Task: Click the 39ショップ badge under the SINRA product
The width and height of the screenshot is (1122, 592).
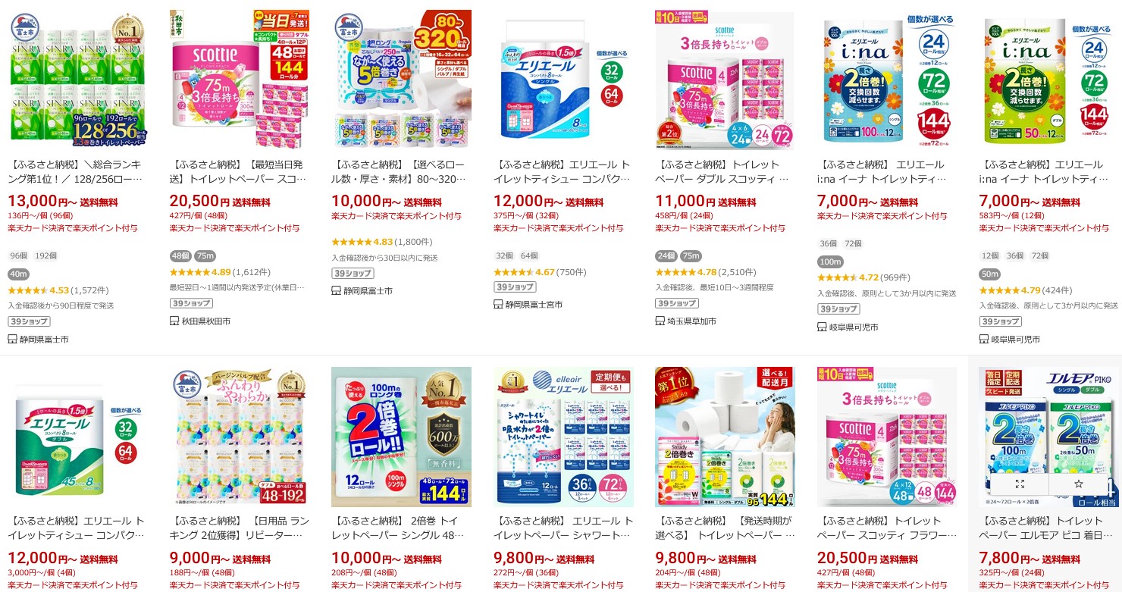Action: pos(28,321)
